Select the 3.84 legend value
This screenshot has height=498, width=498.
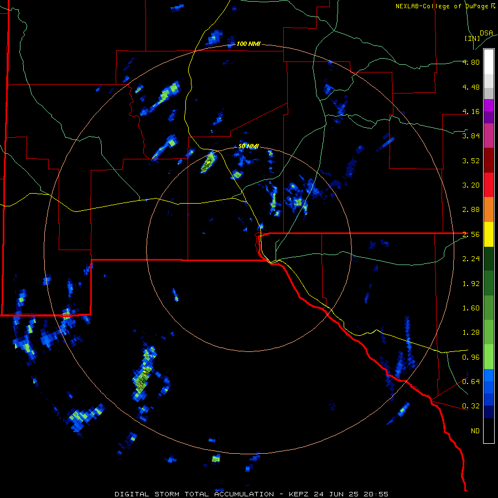(471, 136)
